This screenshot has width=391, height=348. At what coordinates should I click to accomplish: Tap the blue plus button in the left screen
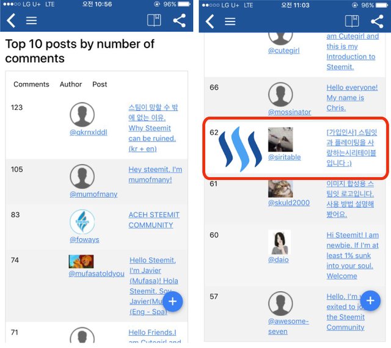tap(172, 302)
